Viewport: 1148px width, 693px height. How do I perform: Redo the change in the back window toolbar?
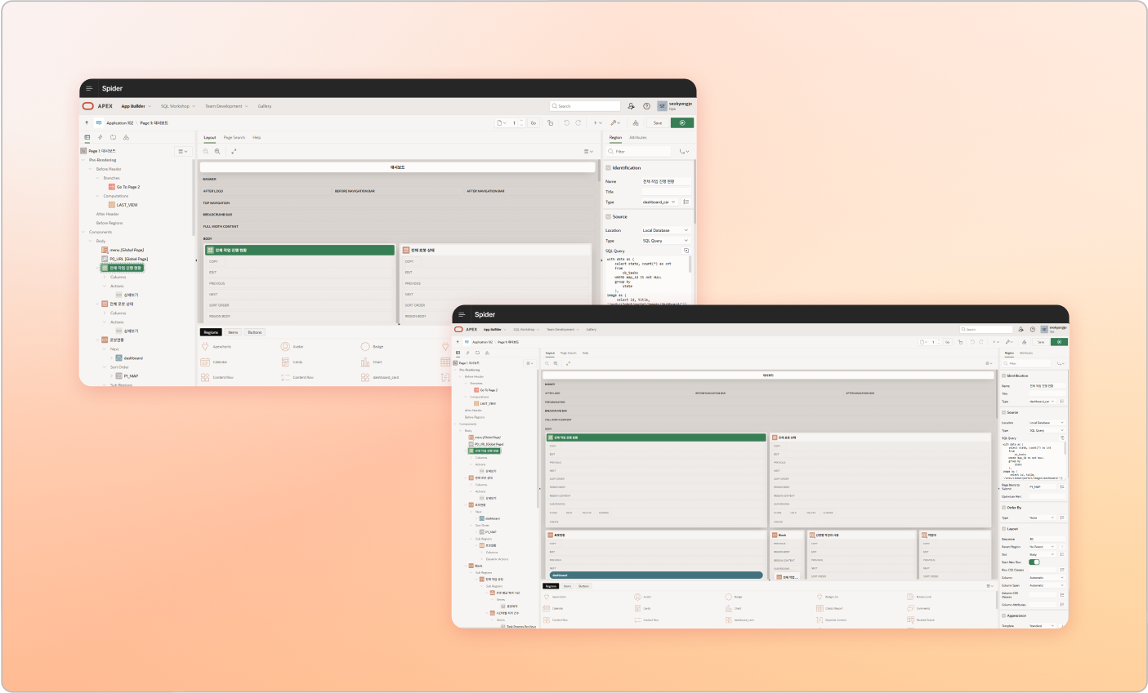(578, 122)
